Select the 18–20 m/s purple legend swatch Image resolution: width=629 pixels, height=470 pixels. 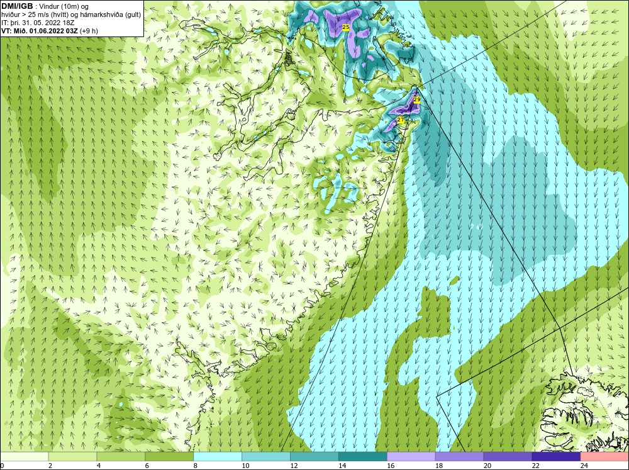point(459,456)
